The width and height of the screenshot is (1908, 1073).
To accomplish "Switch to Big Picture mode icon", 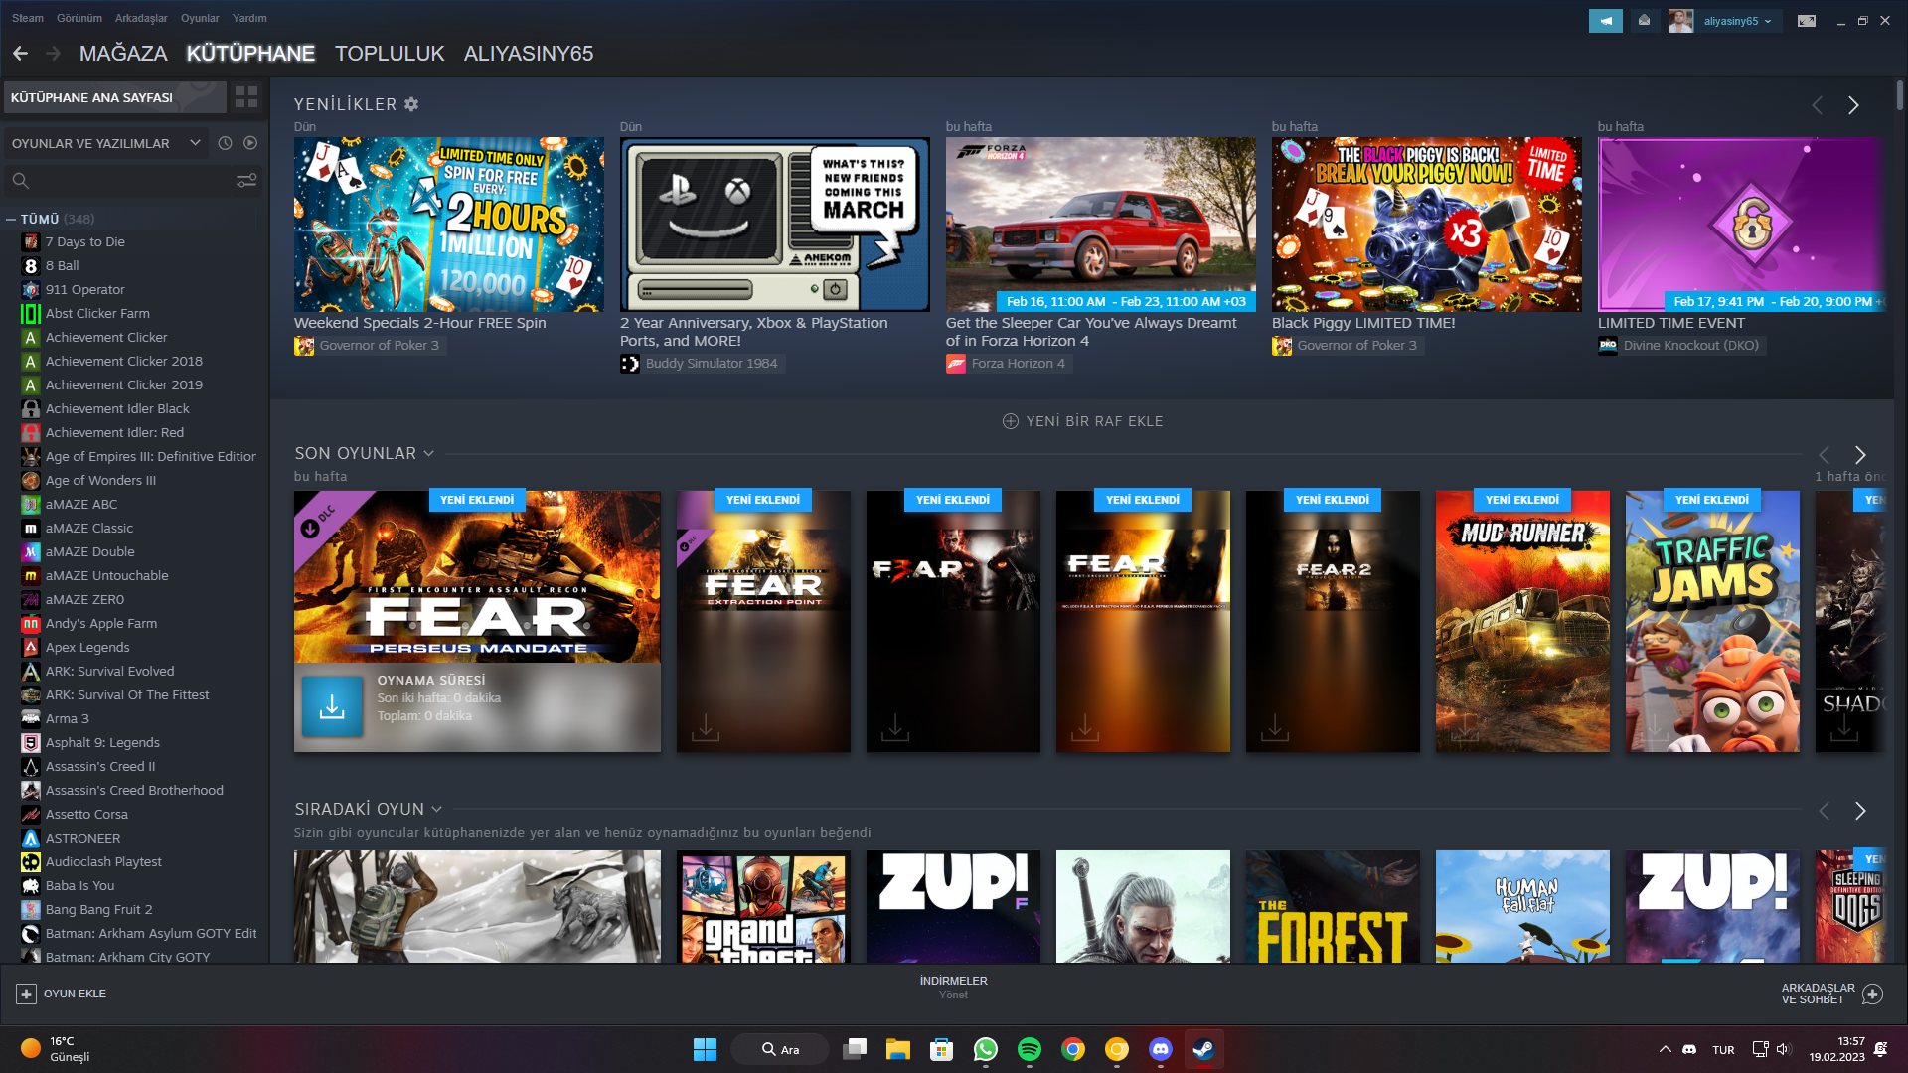I will (1807, 21).
